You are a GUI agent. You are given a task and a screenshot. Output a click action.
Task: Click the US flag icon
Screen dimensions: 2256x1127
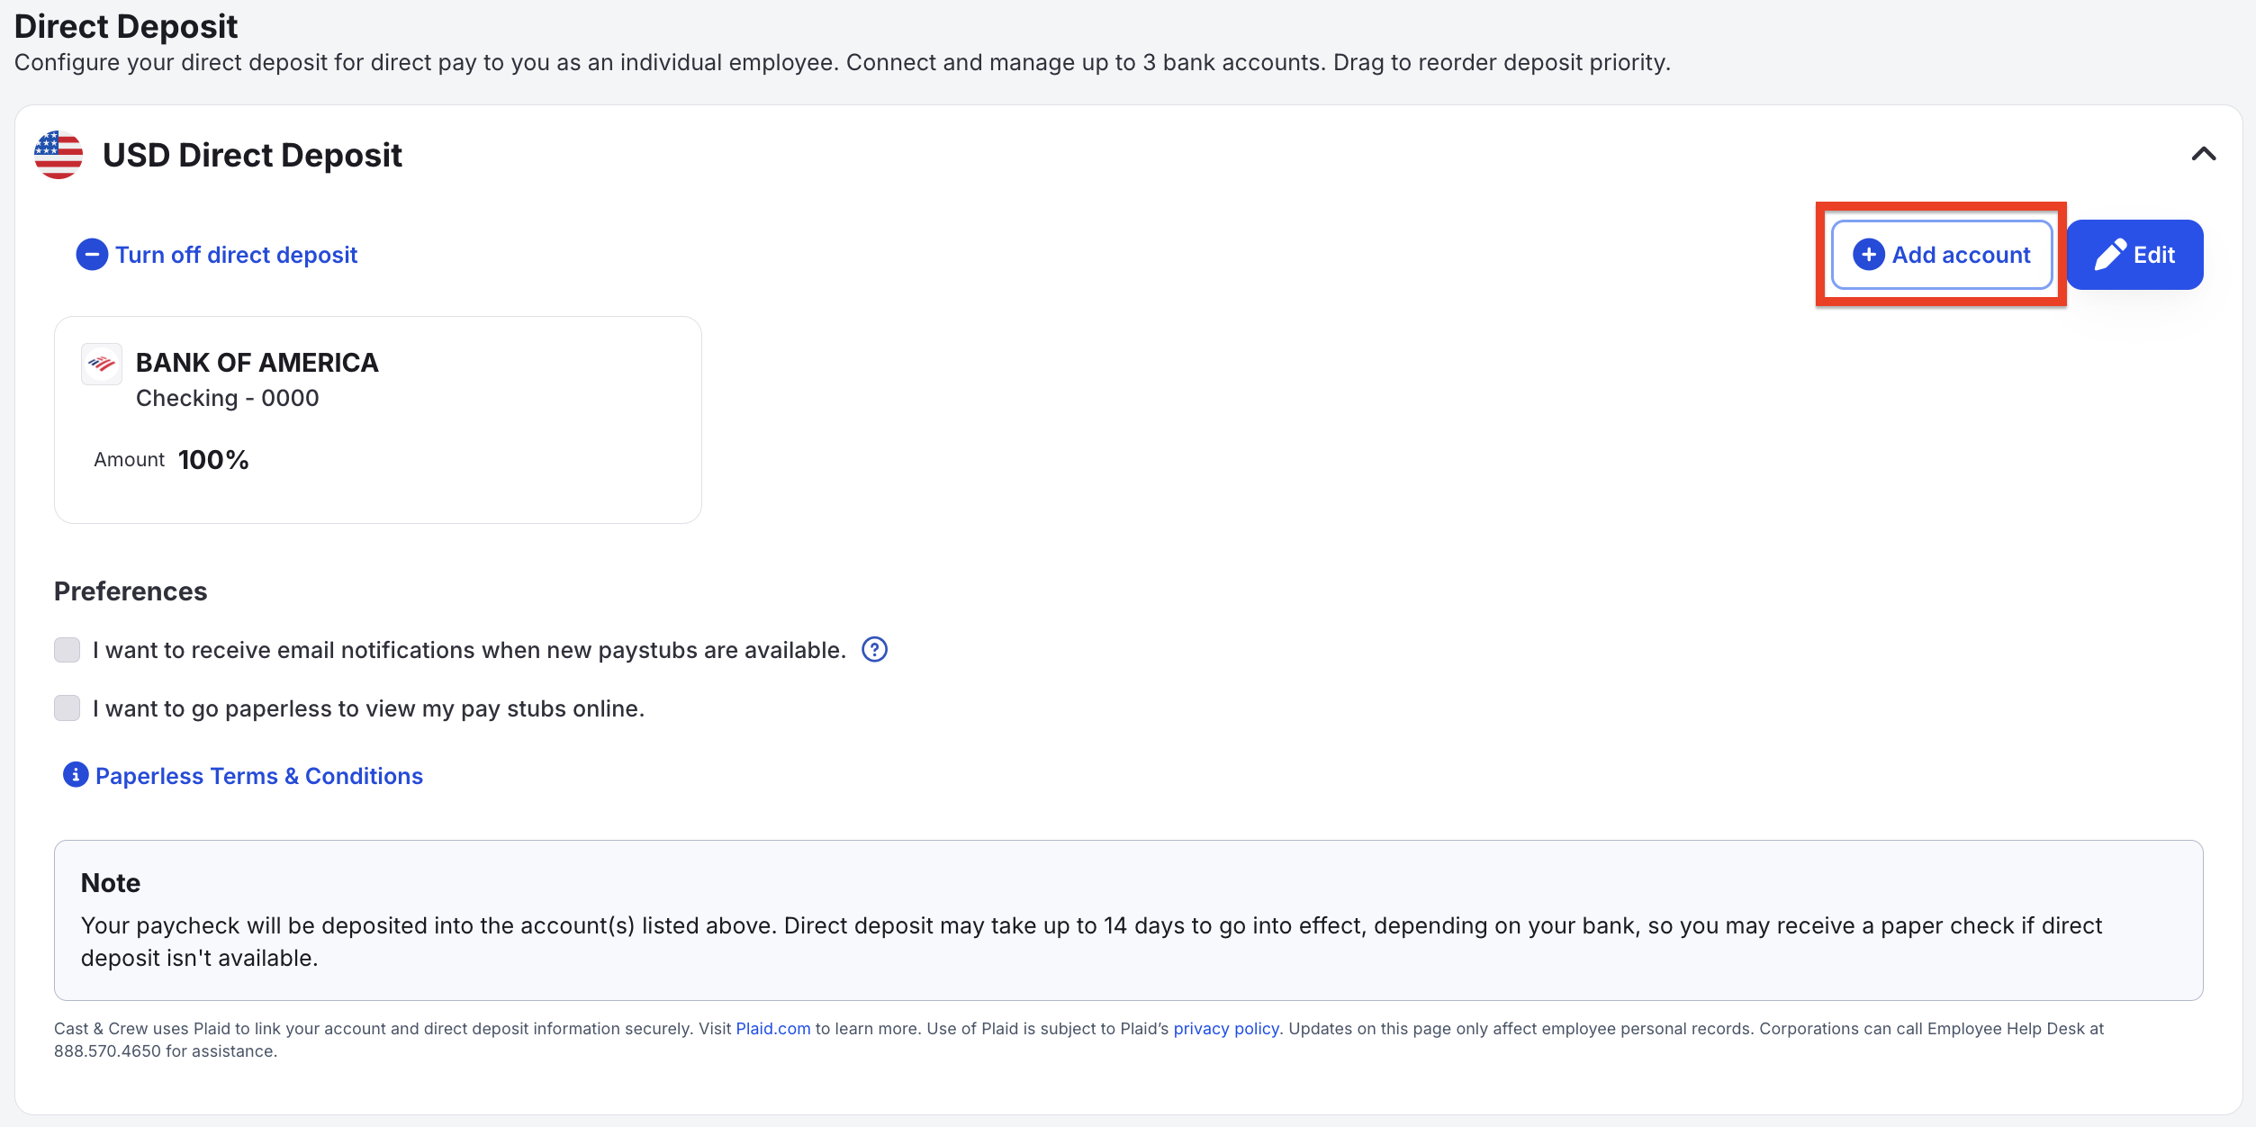[x=59, y=155]
